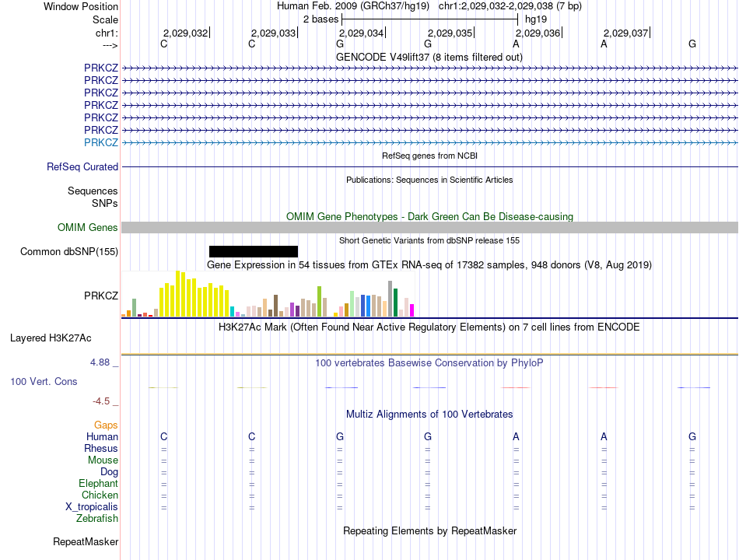Image resolution: width=739 pixels, height=560 pixels.
Task: Click the RepeatMasker track label
Action: 86,542
